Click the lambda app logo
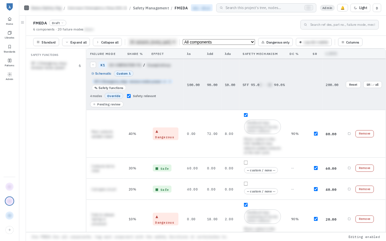The width and height of the screenshot is (386, 241). click(x=9, y=7)
